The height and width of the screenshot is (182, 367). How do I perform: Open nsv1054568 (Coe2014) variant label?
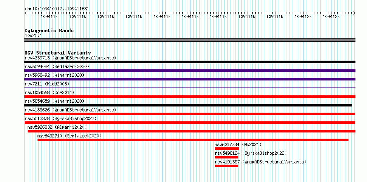(x=49, y=92)
